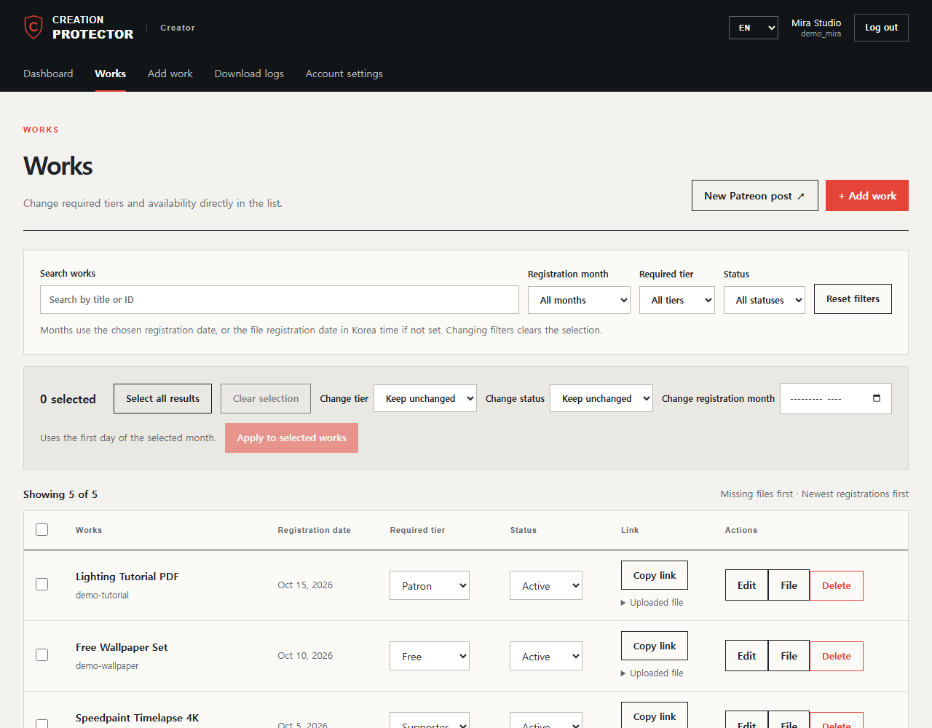Edit the Free Wallpaper Set work

[746, 656]
